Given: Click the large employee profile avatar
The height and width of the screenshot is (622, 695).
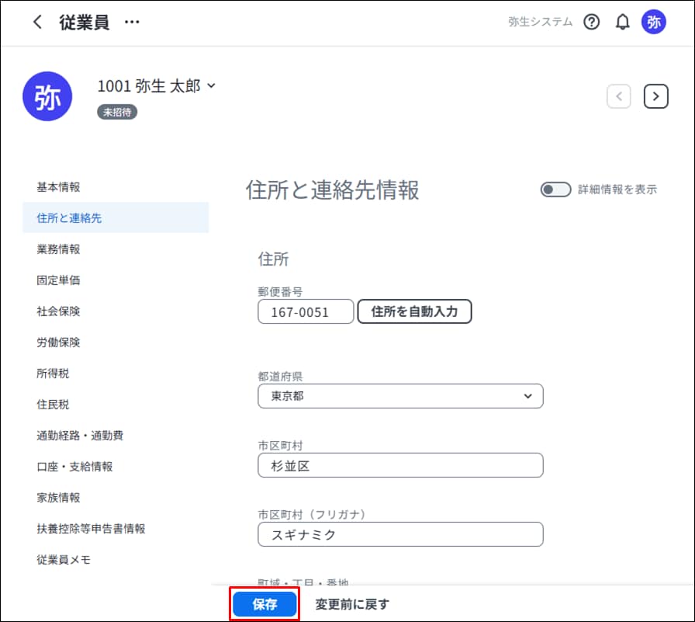Looking at the screenshot, I should tap(47, 96).
